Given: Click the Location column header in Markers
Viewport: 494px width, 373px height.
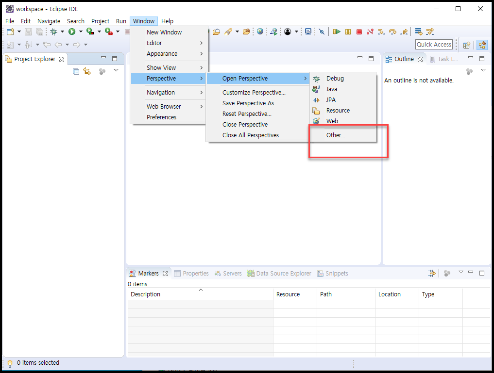Looking at the screenshot, I should 397,294.
